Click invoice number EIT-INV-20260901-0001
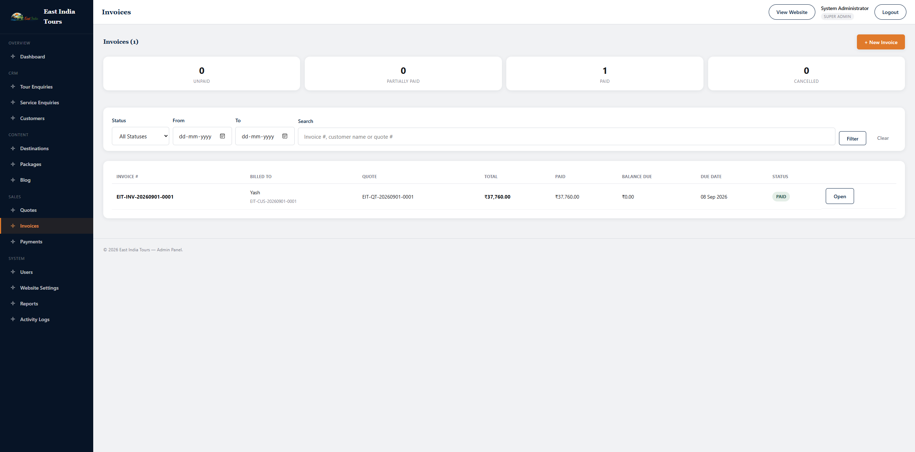The height and width of the screenshot is (452, 915). [145, 197]
